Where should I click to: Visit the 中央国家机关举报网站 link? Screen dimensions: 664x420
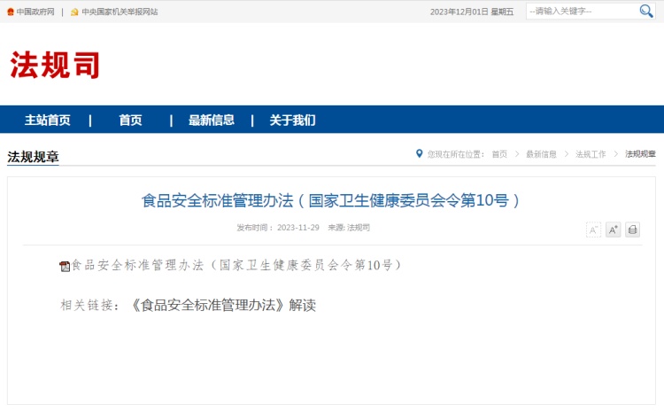pos(120,12)
